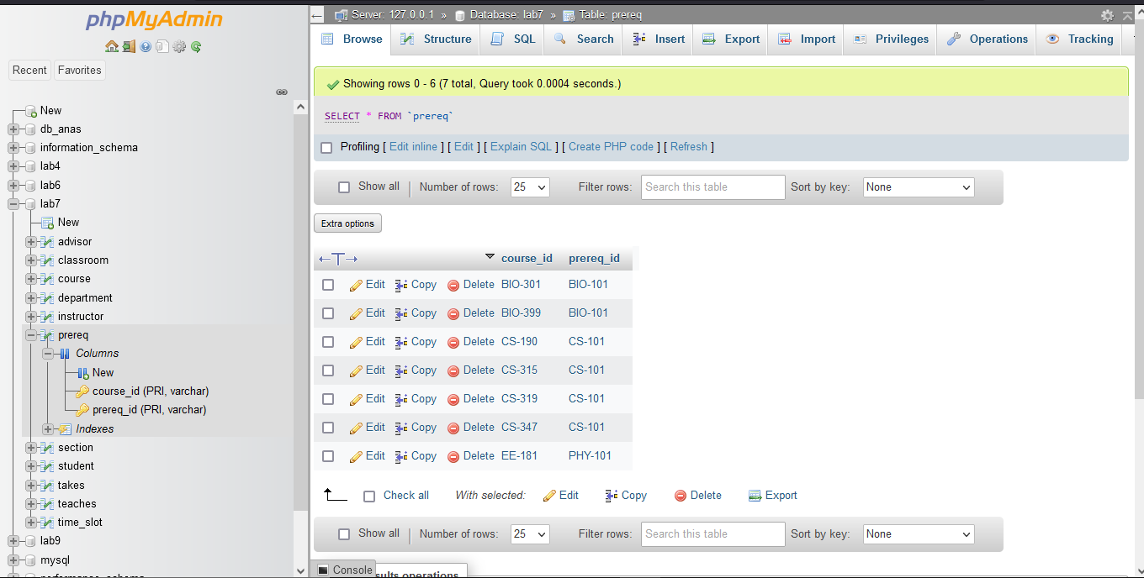Click the Import icon in the tab bar
This screenshot has width=1144, height=578.
point(785,39)
